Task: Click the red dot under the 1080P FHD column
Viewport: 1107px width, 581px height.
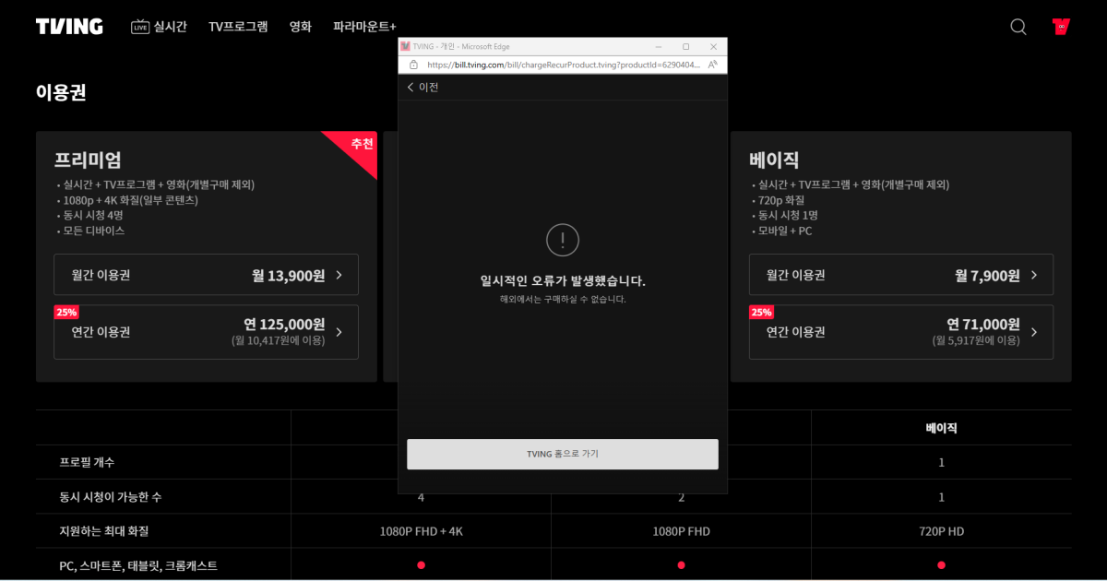Action: click(x=681, y=565)
